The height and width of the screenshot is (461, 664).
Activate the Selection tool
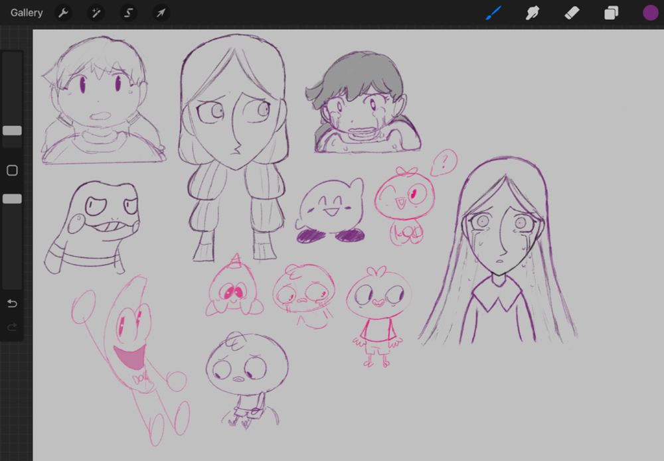(x=128, y=13)
